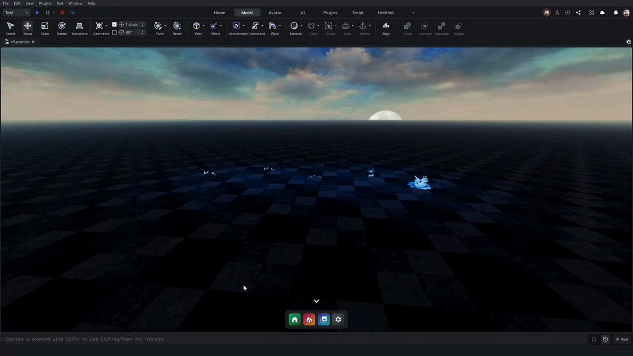Viewport: 633px width, 356px height.
Task: Expand the Part dropdown arrow
Action: [203, 26]
